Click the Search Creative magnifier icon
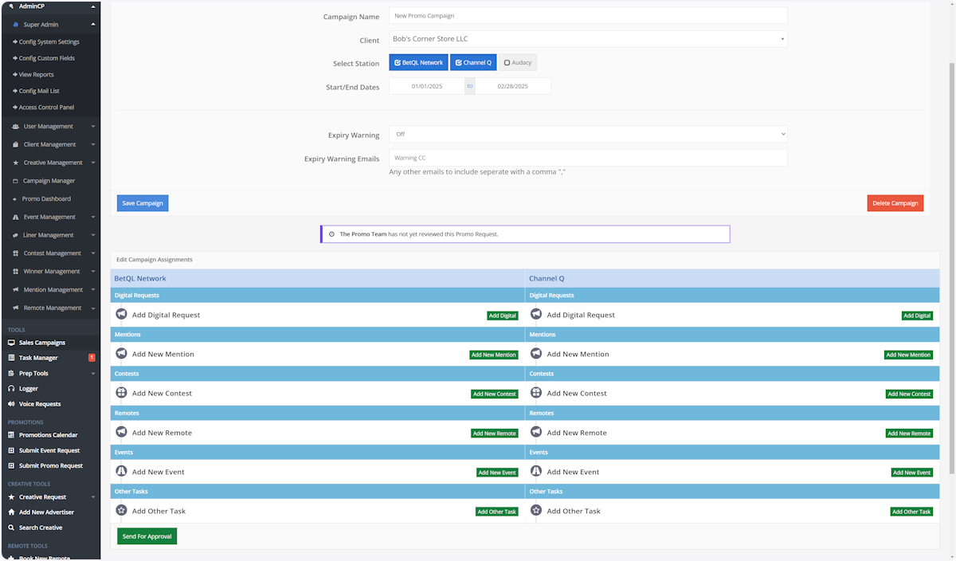Viewport: 956px width, 561px height. (x=11, y=528)
